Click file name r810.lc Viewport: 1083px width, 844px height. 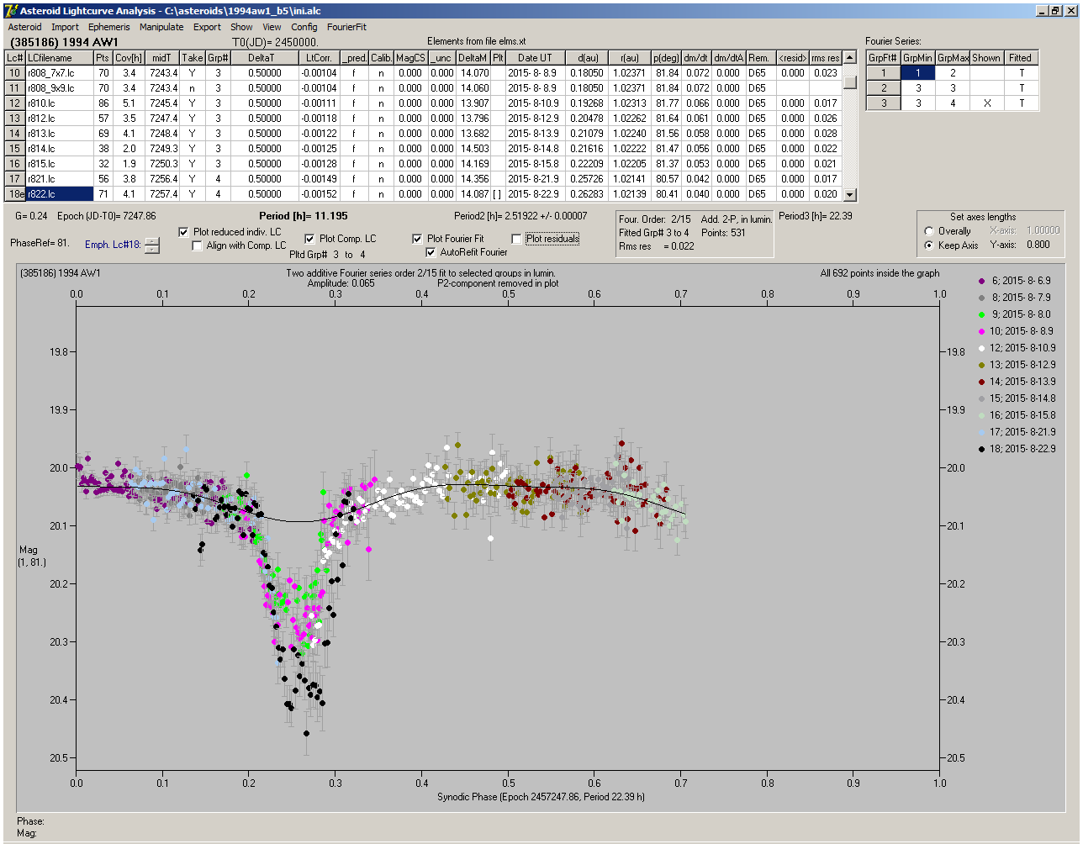[x=59, y=103]
